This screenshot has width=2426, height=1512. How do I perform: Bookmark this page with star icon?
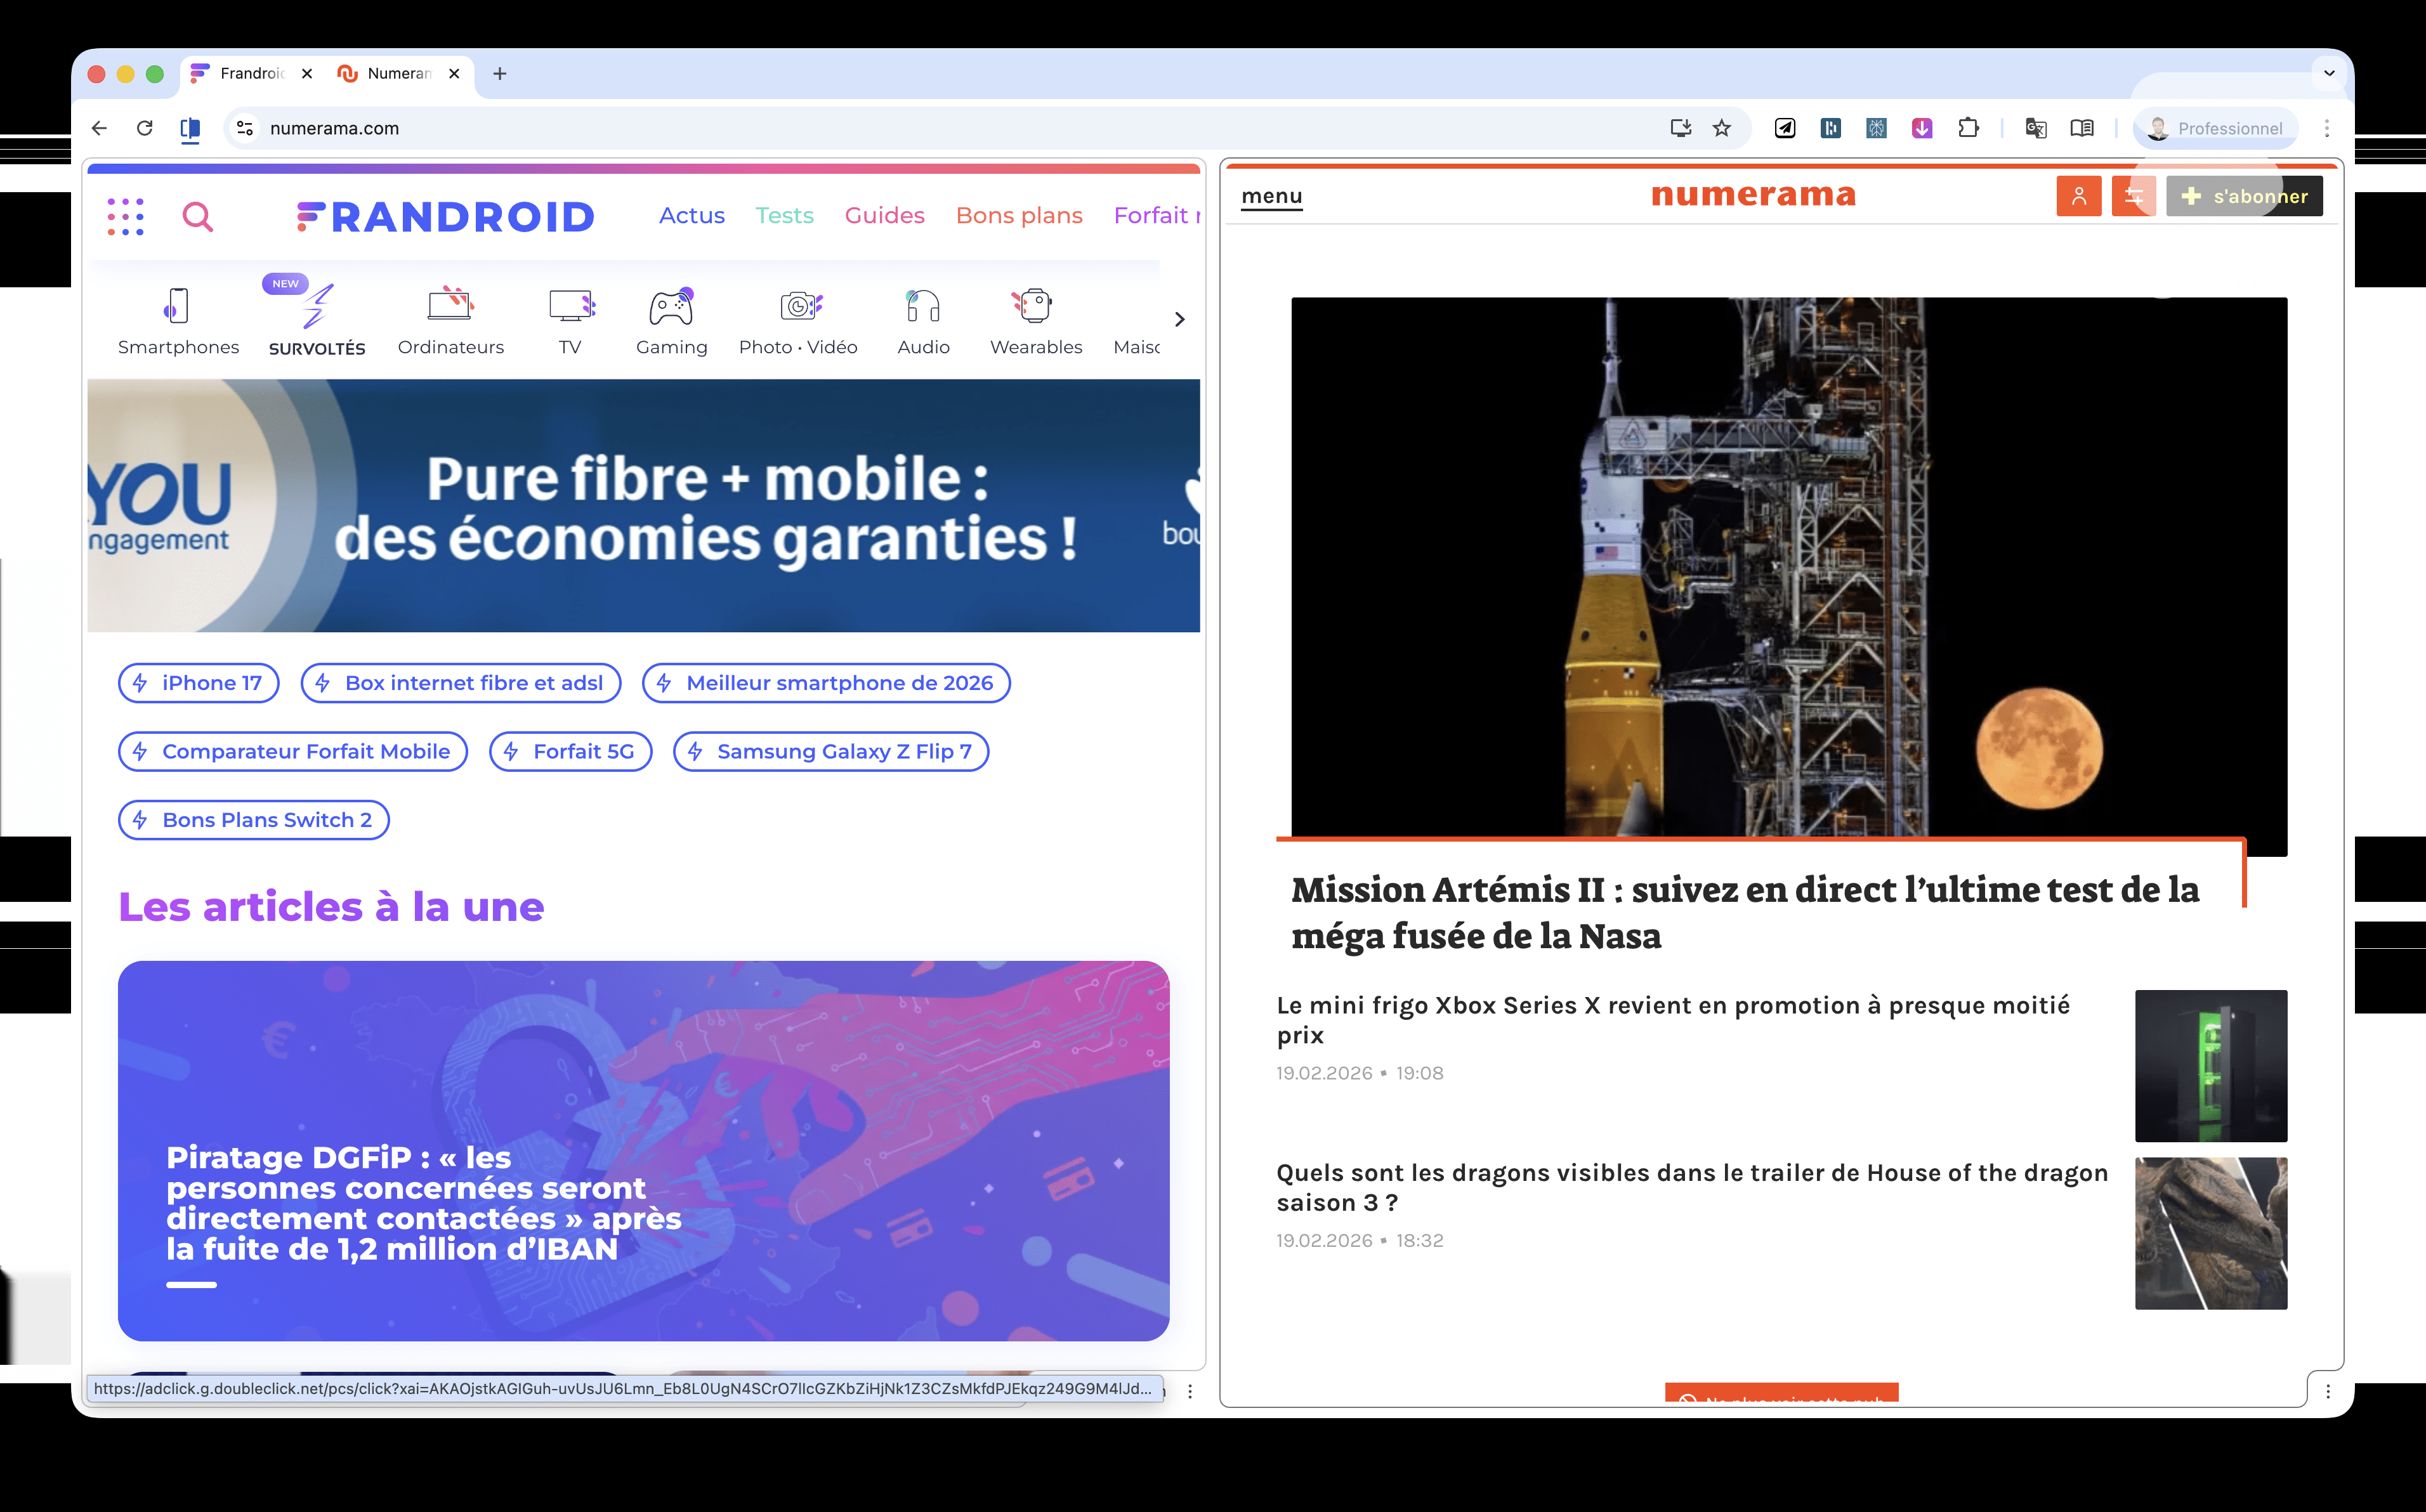point(1721,128)
